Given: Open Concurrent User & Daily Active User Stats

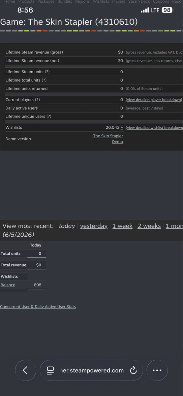Looking at the screenshot, I should 38,307.
